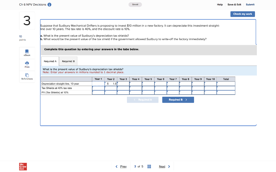The image size is (276, 172).
Task: Click Save & Exit
Action: [x=234, y=5]
